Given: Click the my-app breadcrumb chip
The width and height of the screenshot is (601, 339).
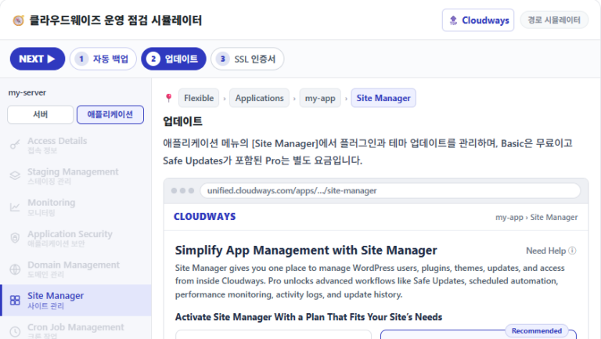Looking at the screenshot, I should (x=320, y=98).
